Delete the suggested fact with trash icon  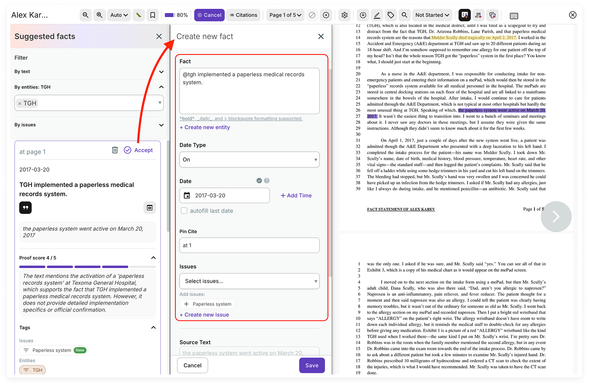point(115,150)
